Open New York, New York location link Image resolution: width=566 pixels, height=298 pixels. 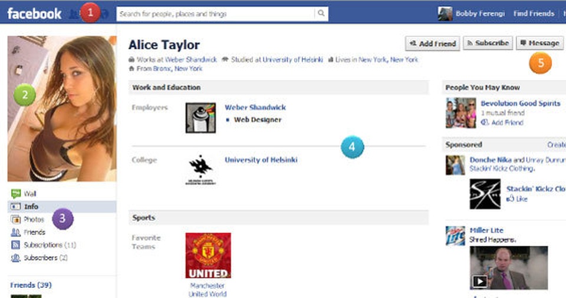(388, 59)
